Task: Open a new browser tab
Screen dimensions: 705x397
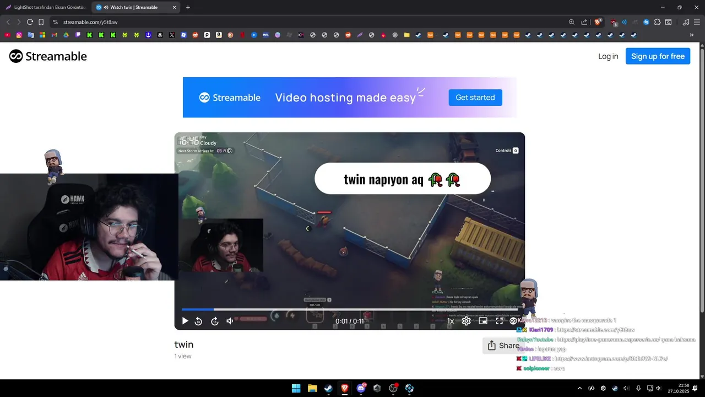Action: tap(188, 7)
